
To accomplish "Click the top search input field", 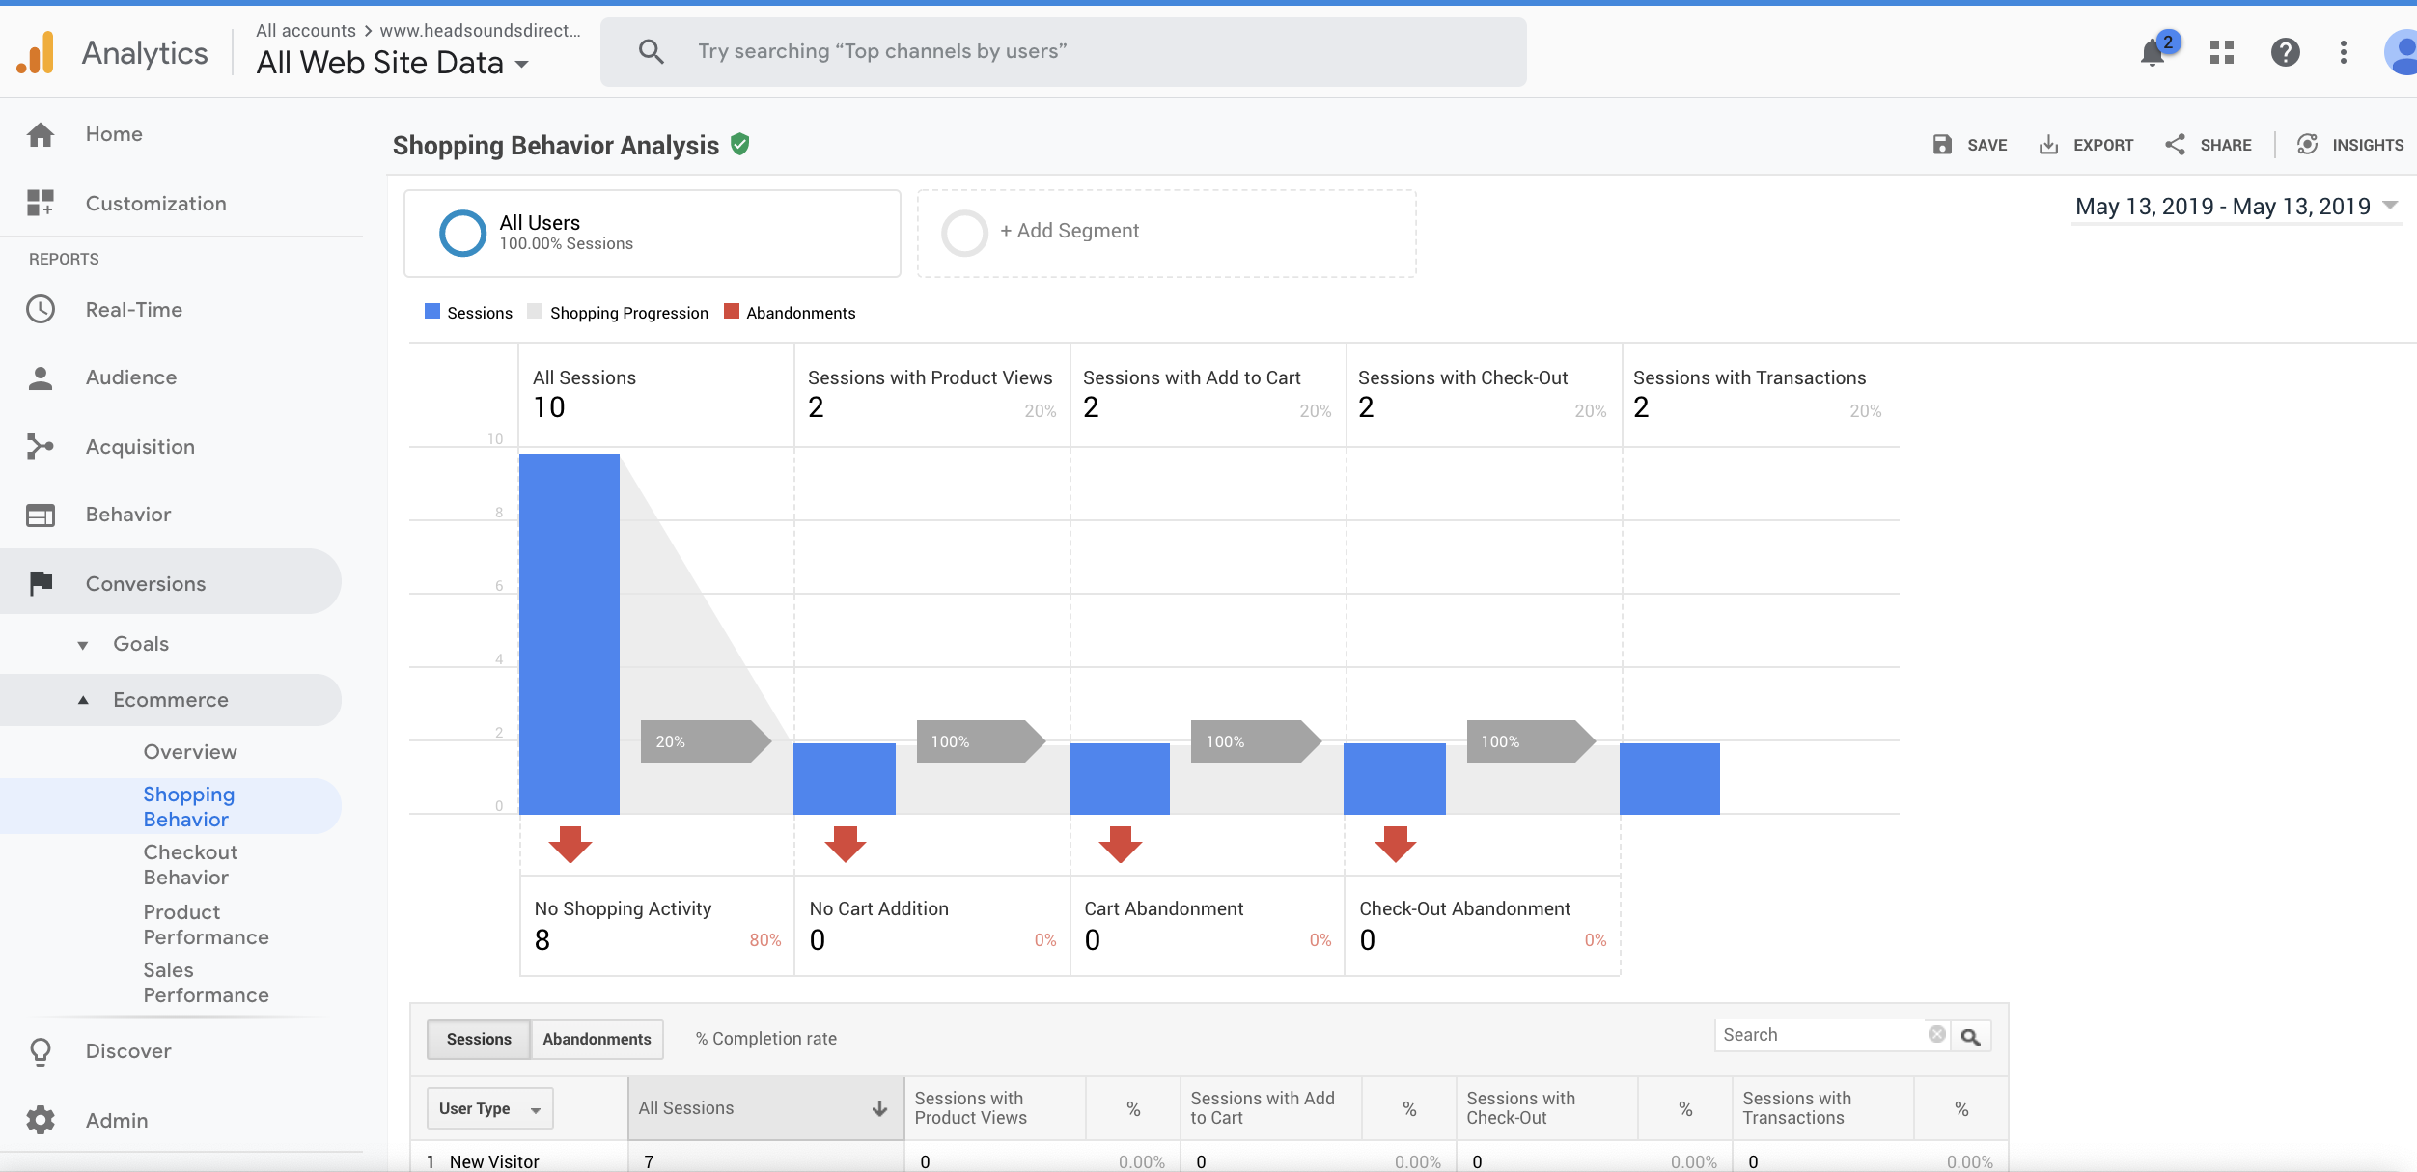I will [x=1064, y=51].
